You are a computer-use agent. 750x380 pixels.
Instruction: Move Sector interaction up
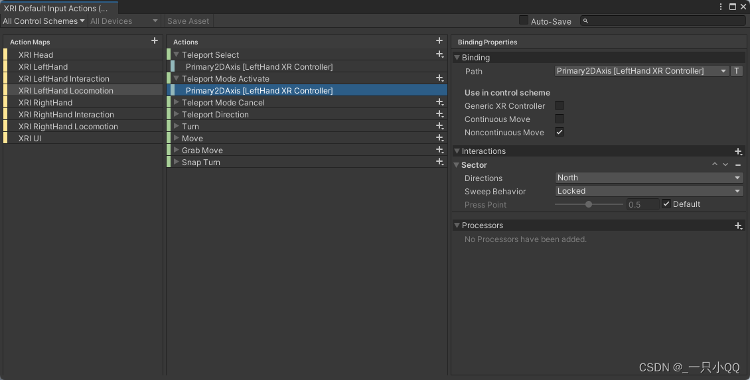[715, 164]
